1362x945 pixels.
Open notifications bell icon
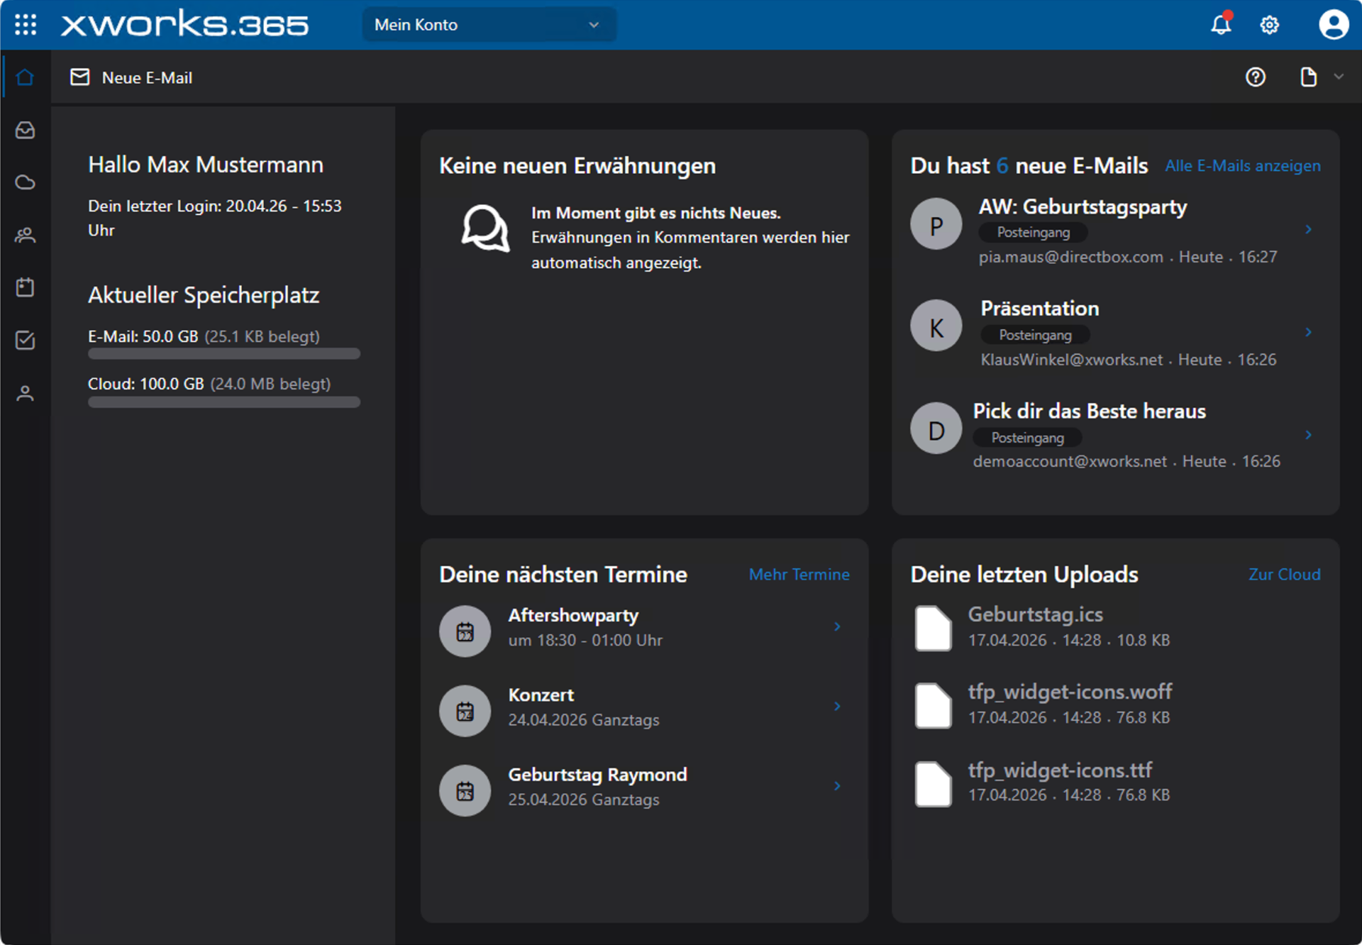pyautogui.click(x=1221, y=25)
